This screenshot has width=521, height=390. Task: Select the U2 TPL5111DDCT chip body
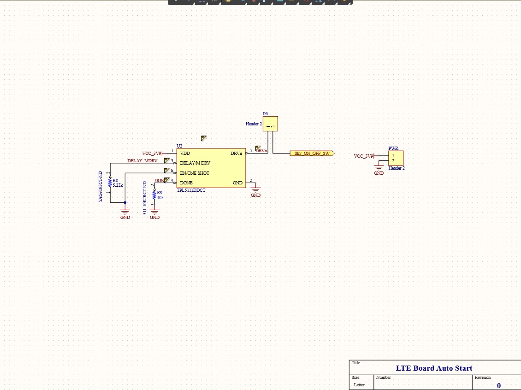pos(211,168)
